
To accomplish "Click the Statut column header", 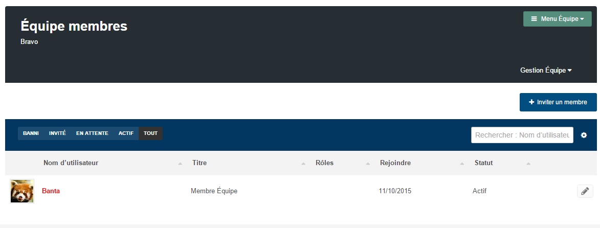I will click(484, 163).
